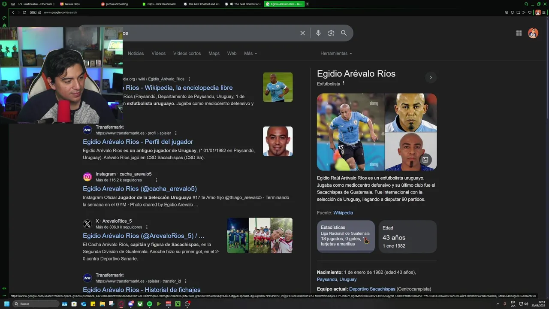The image size is (549, 309).
Task: Switch to the Noticias tab
Action: pyautogui.click(x=136, y=53)
